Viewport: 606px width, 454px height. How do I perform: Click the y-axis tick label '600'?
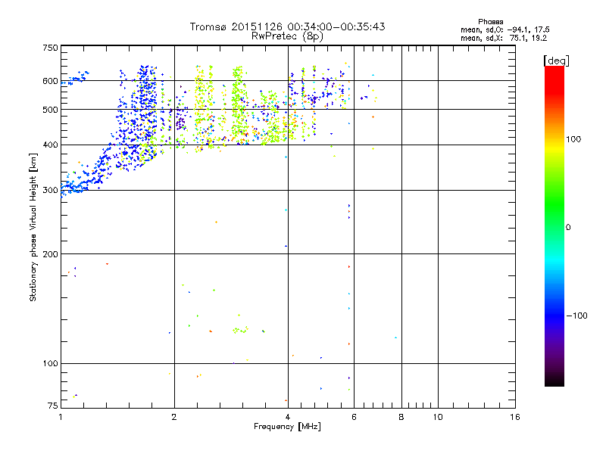click(50, 81)
